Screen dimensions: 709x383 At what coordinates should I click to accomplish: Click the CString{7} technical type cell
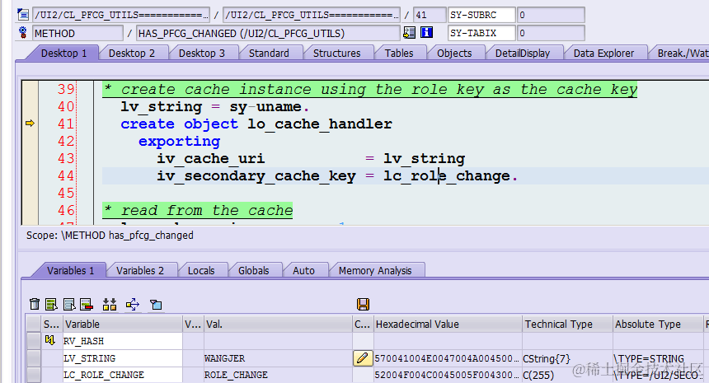click(567, 358)
